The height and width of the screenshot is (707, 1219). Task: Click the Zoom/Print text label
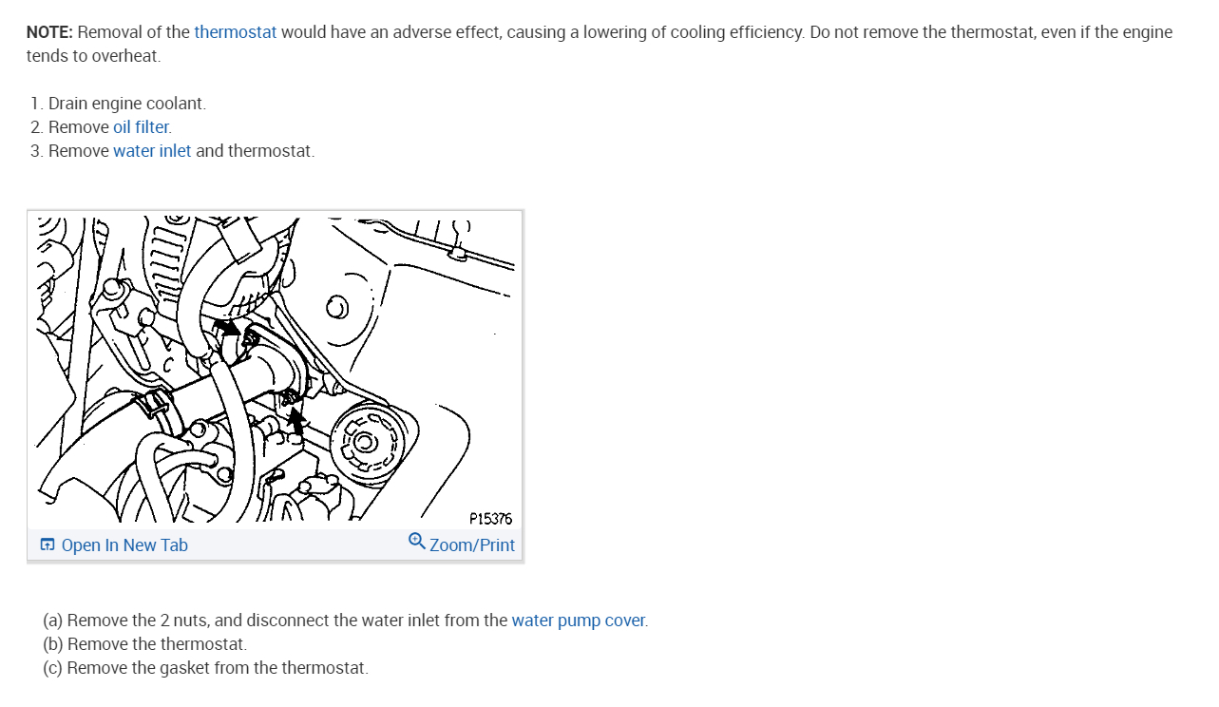pos(472,545)
